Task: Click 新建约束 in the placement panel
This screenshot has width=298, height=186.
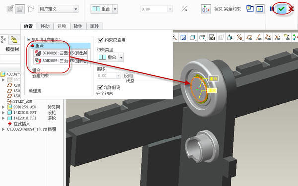Action: coord(41,76)
